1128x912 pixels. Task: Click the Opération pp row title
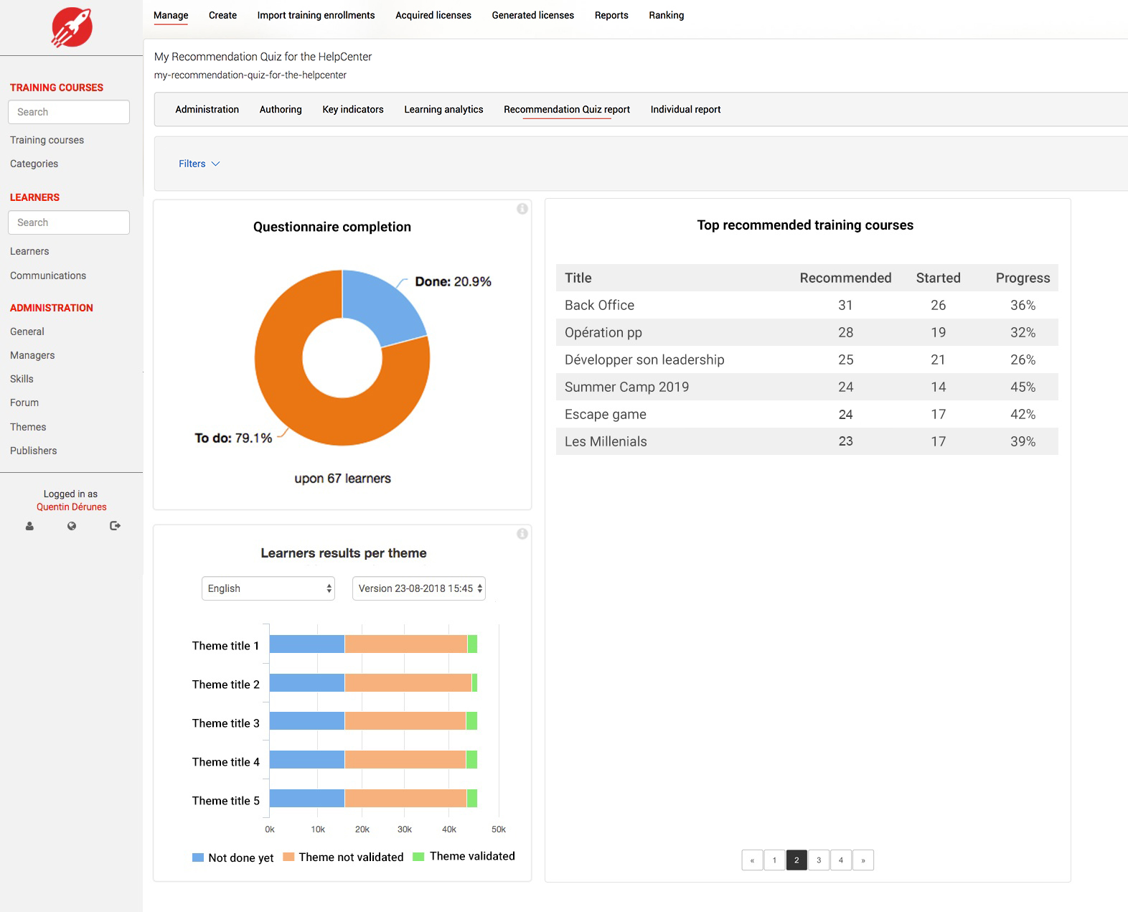point(603,332)
